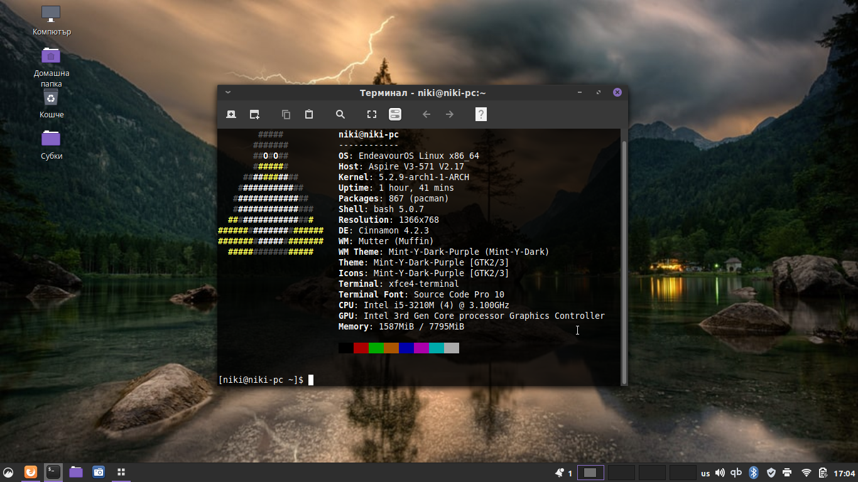The width and height of the screenshot is (858, 482).
Task: Click the 'niki@niki-pc' neofetch header text
Action: 369,134
